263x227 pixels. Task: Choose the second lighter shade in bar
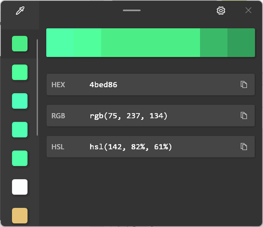pos(87,43)
